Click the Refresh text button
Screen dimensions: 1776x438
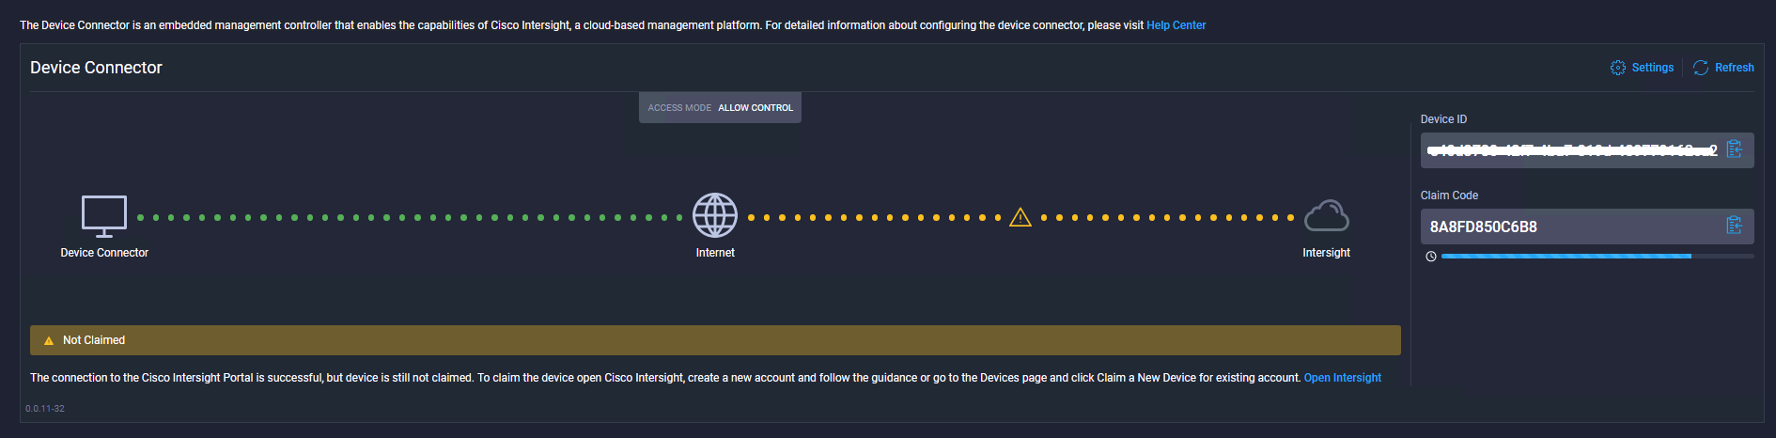tap(1734, 68)
